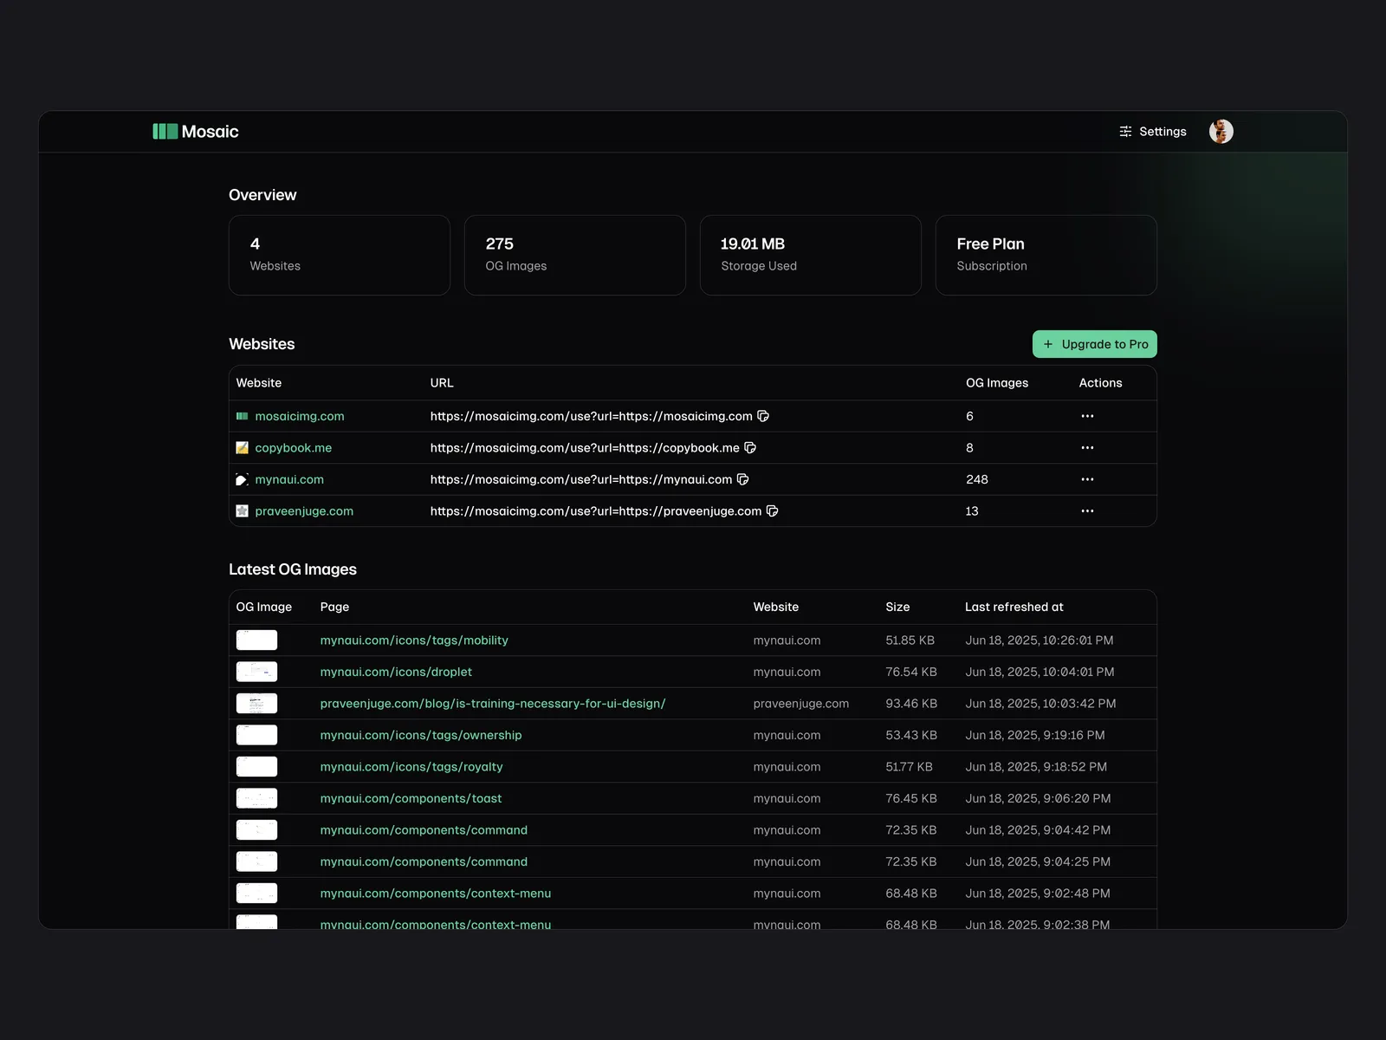Click the OG thumbnail for components/toast
This screenshot has width=1386, height=1040.
[256, 798]
